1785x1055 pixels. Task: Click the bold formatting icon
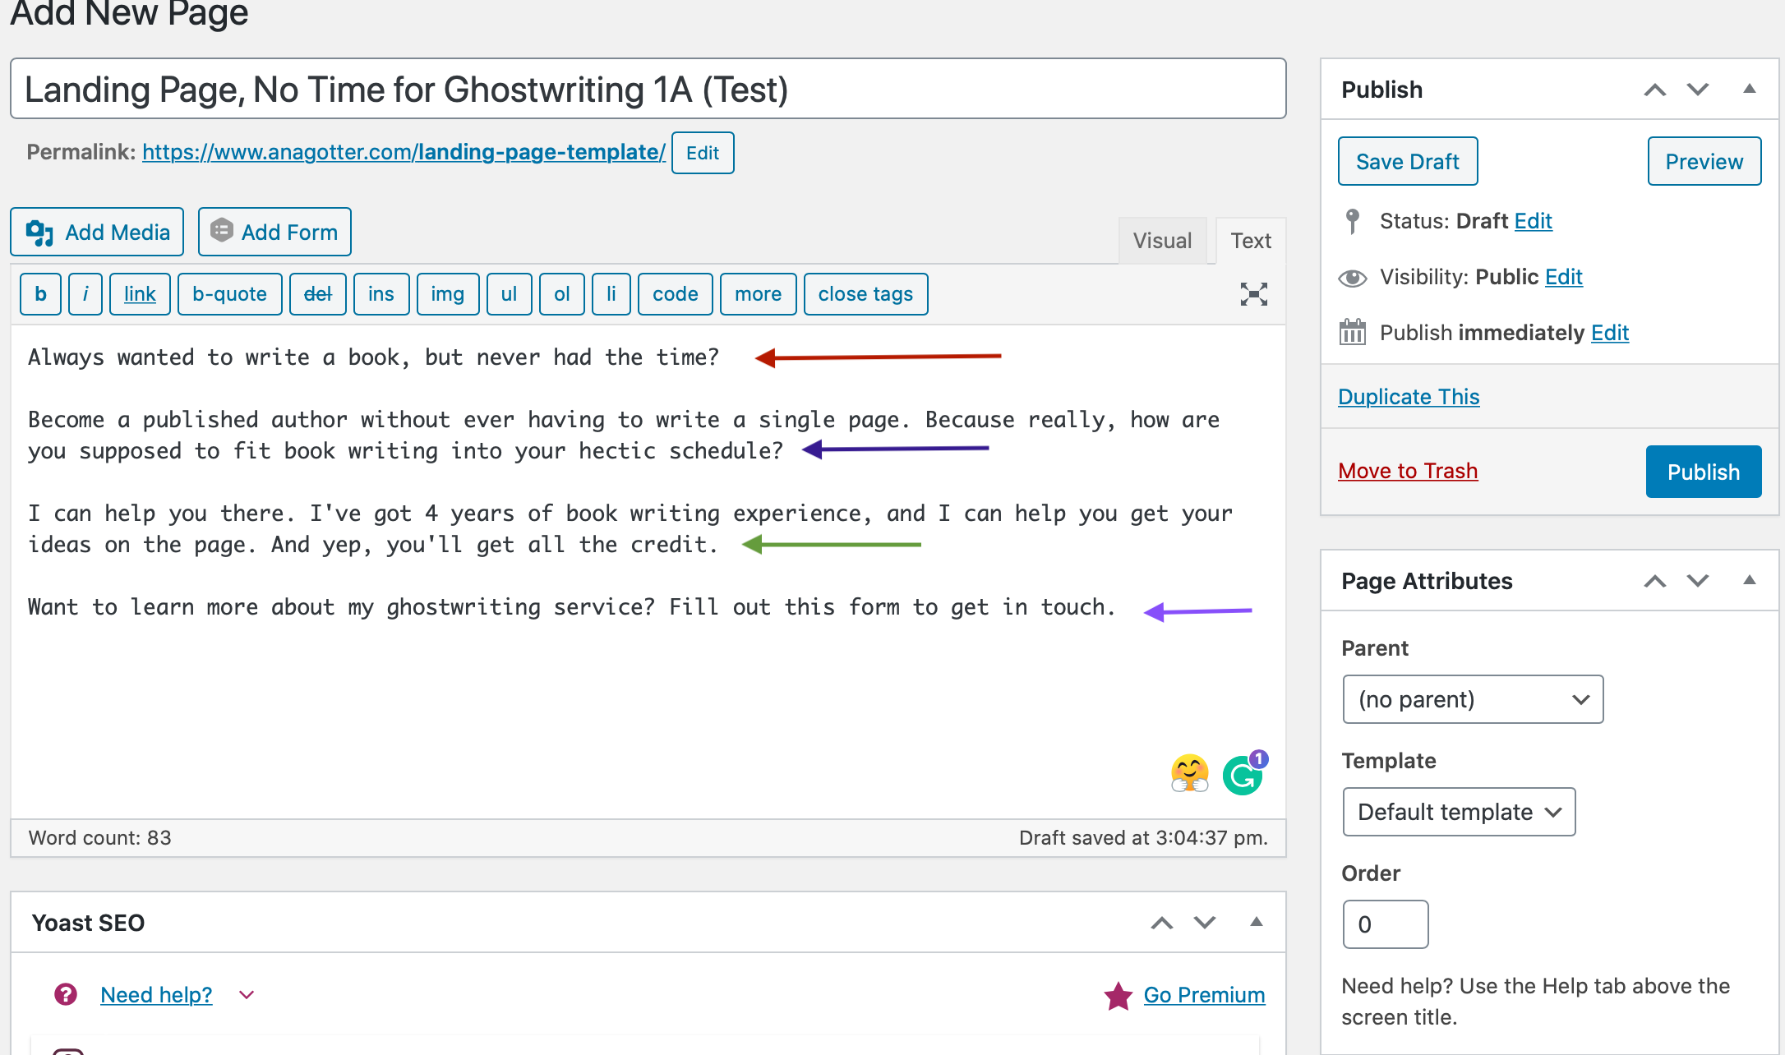pyautogui.click(x=39, y=293)
